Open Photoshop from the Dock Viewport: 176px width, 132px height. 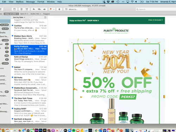[40, 130]
